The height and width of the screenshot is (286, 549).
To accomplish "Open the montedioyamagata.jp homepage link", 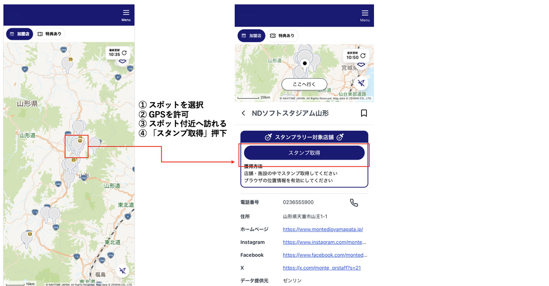I will [x=323, y=229].
